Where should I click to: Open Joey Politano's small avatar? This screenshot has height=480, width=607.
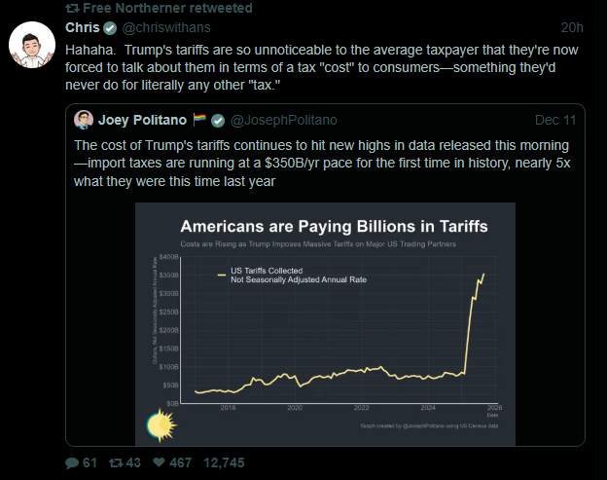pyautogui.click(x=84, y=120)
